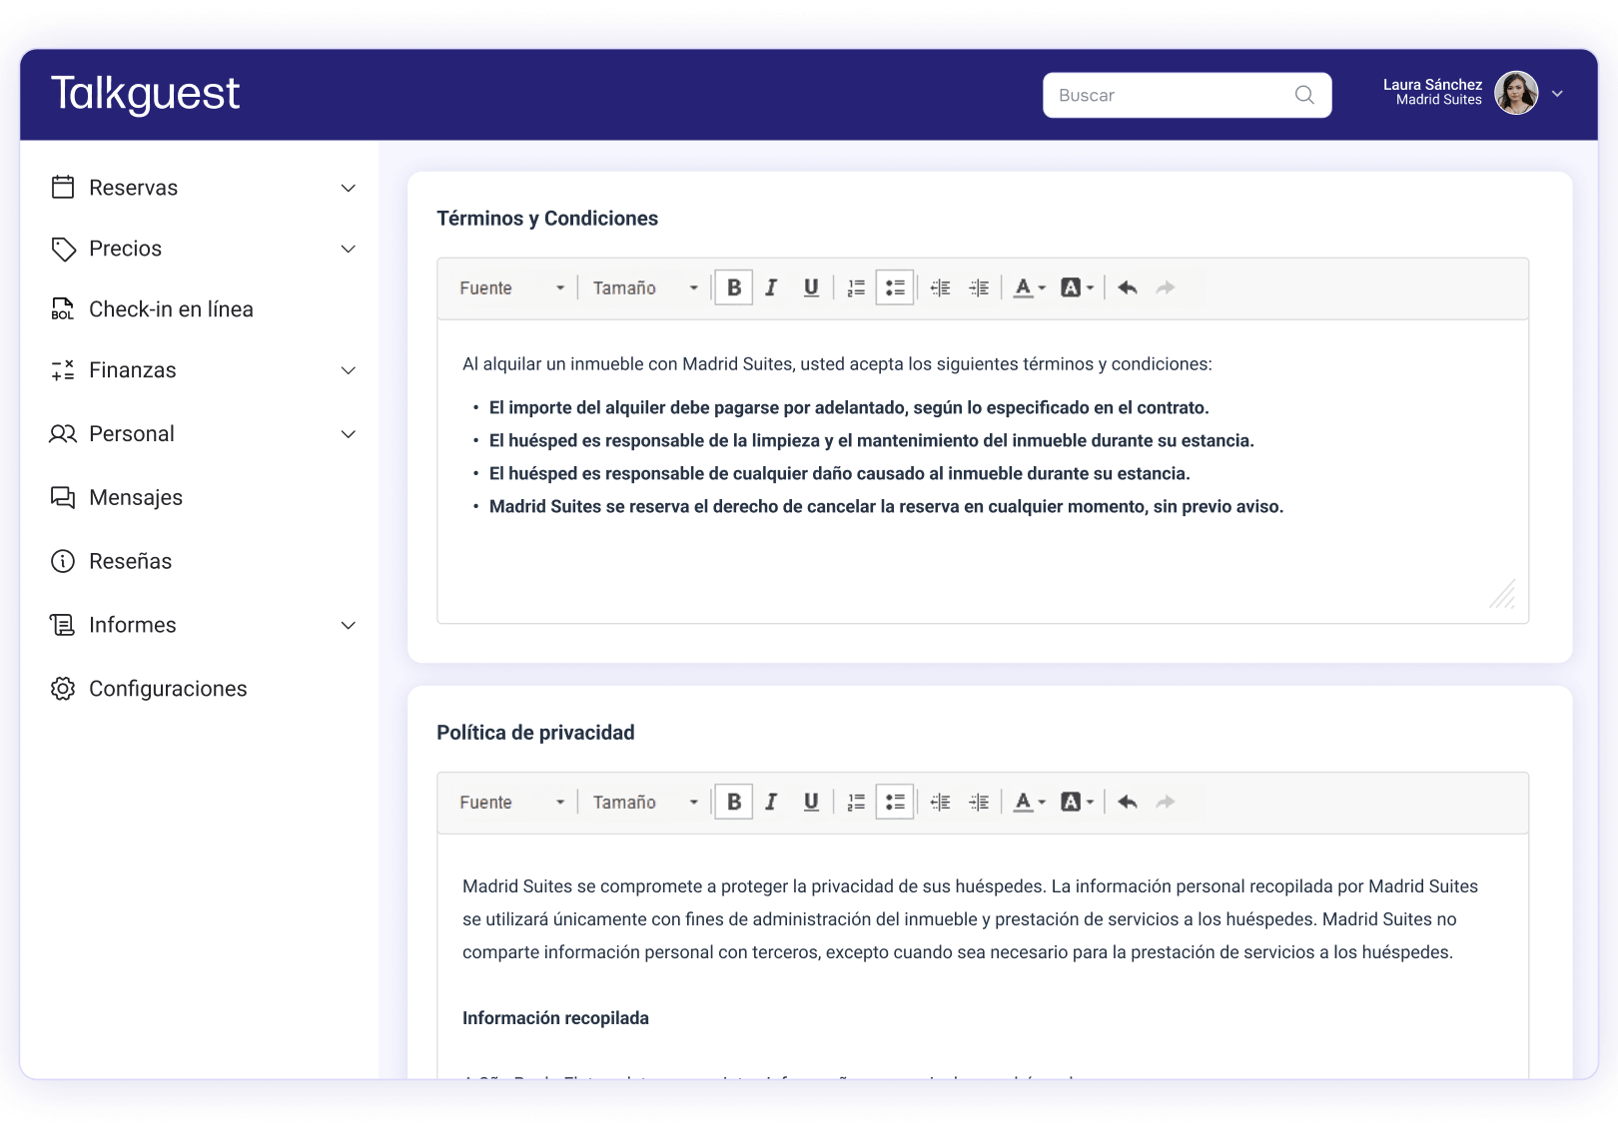
Task: Open user account dropdown chevron
Action: pos(1557,94)
